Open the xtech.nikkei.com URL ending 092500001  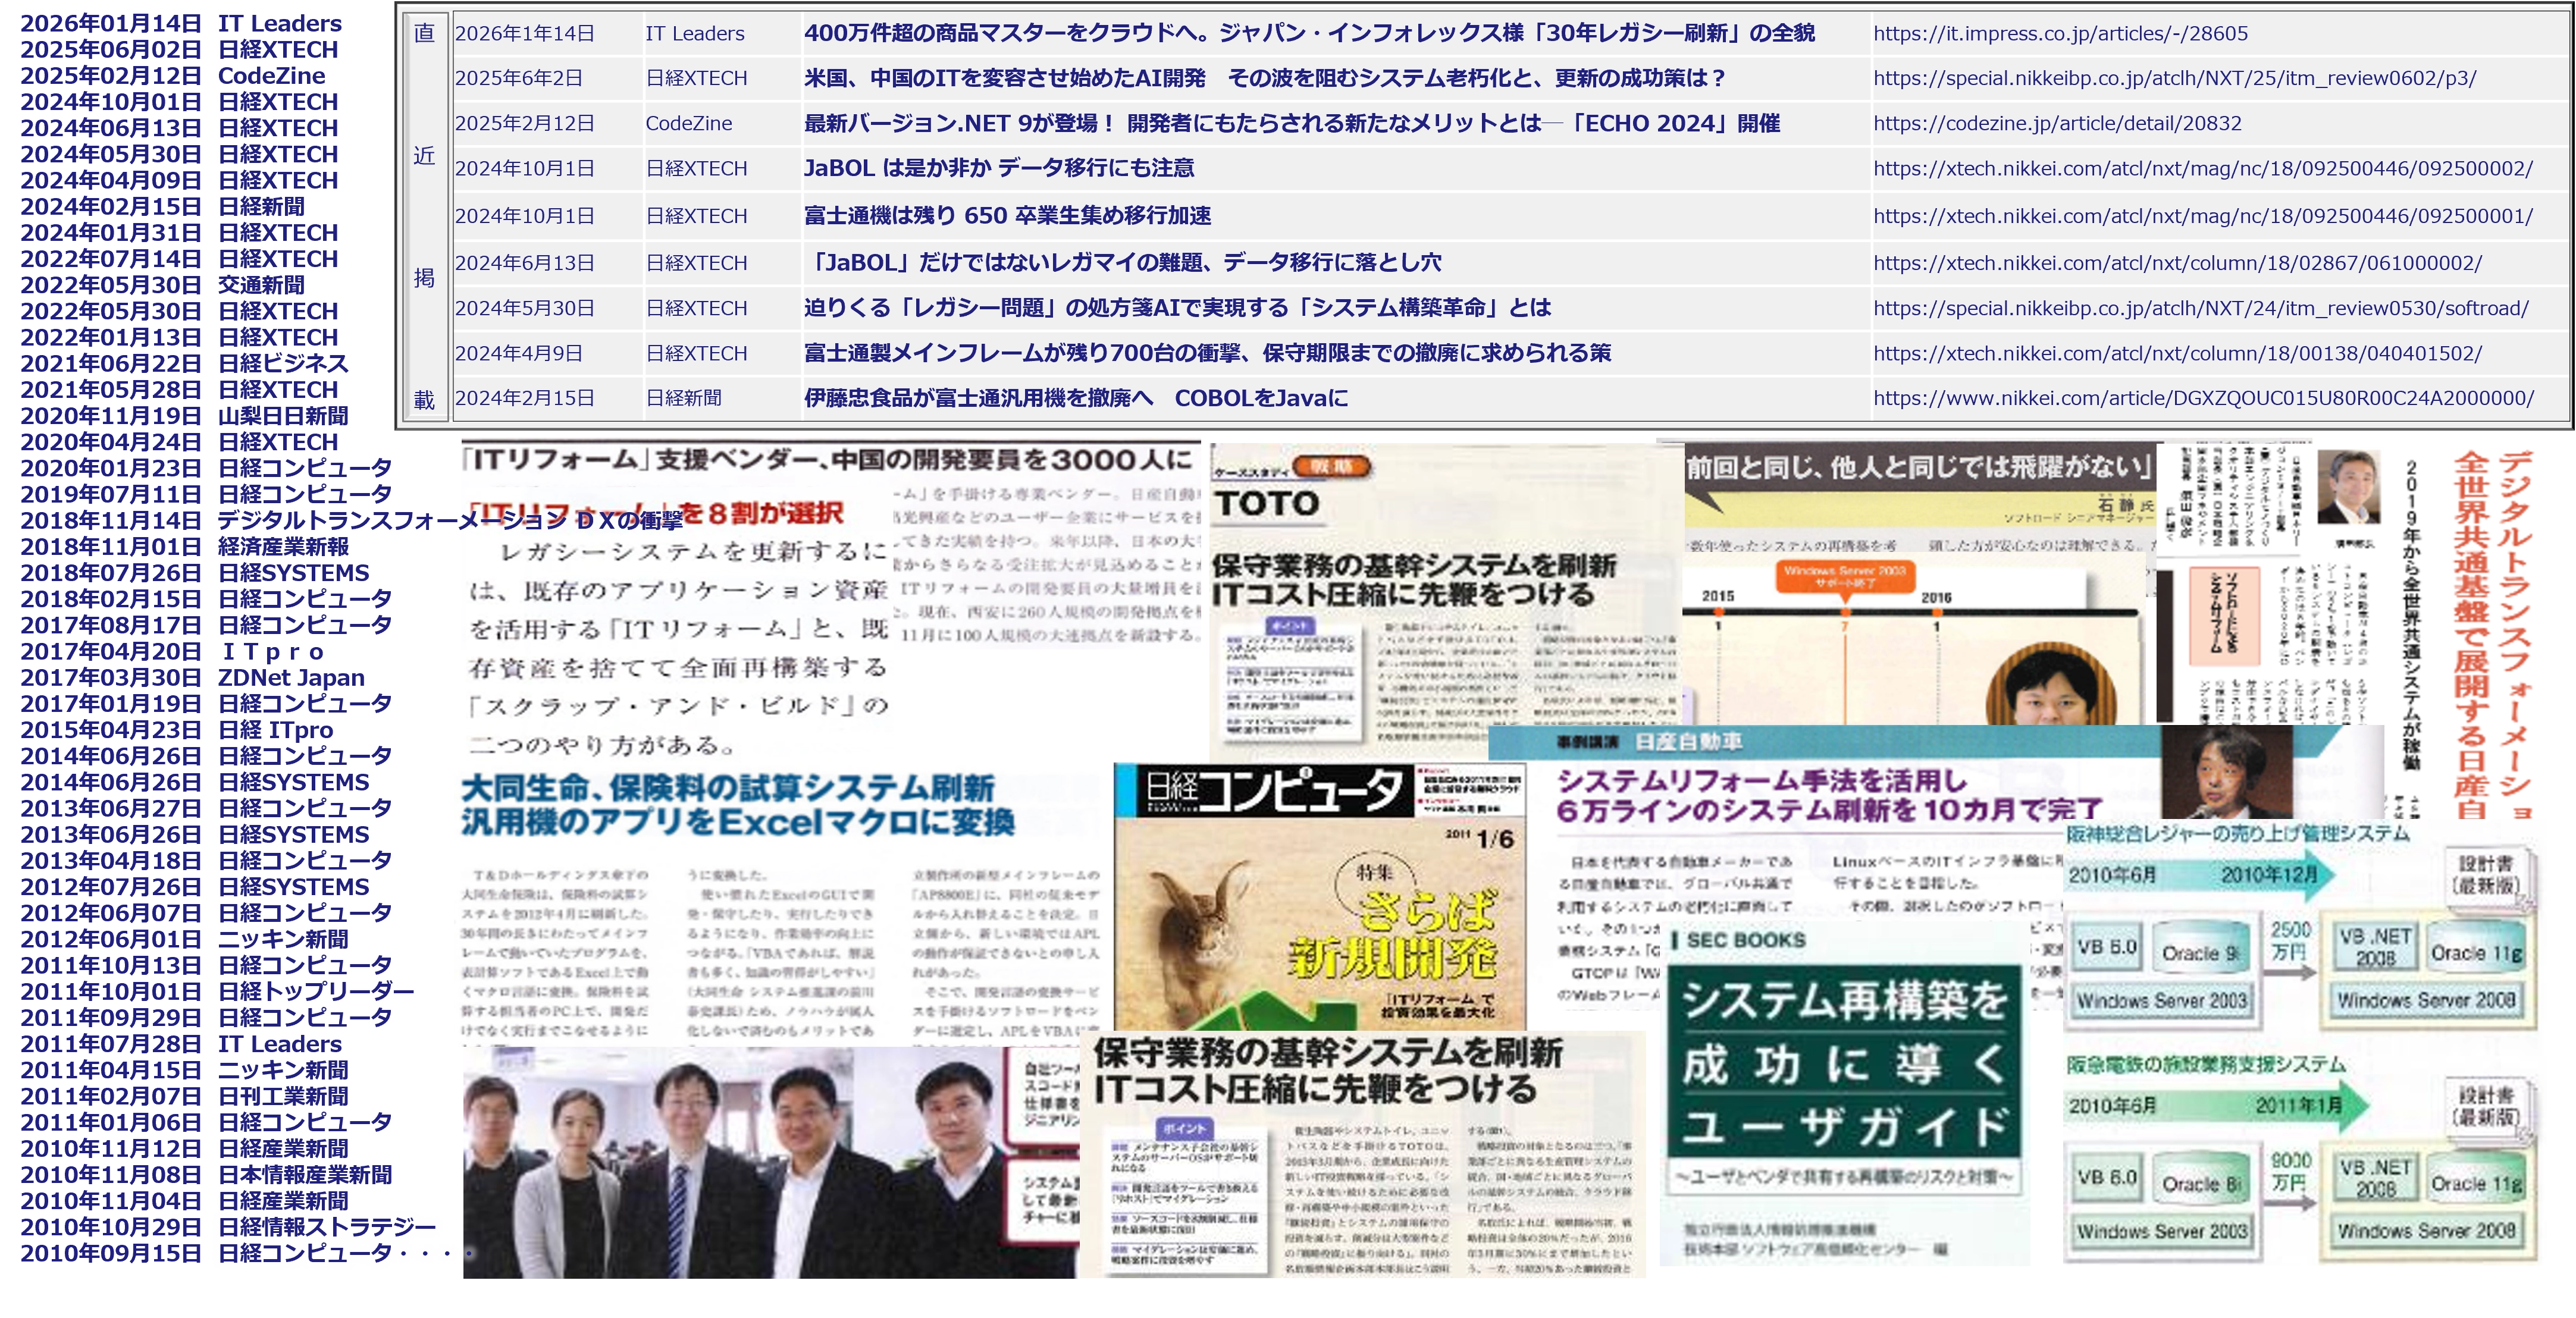pos(2203,215)
